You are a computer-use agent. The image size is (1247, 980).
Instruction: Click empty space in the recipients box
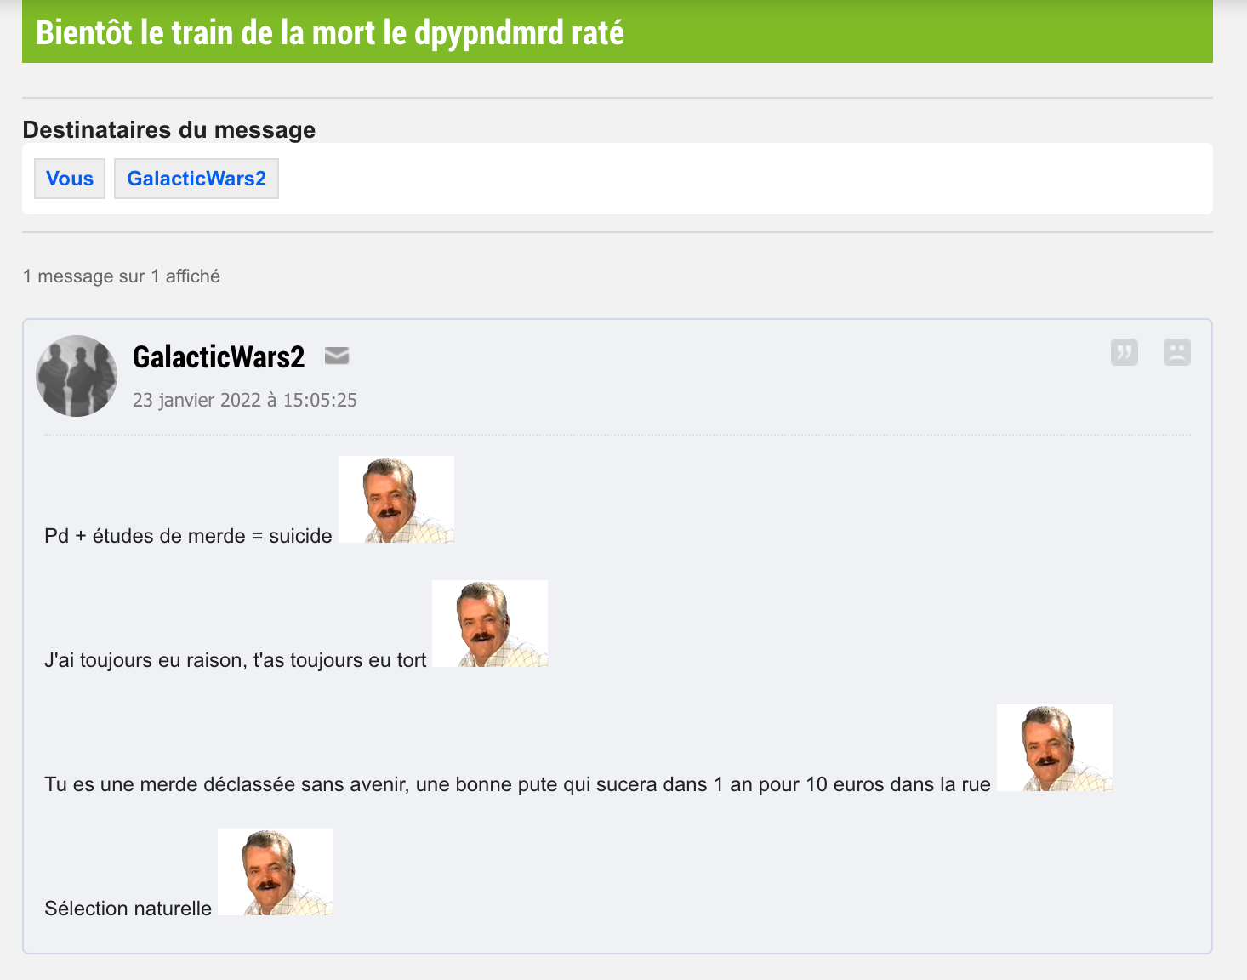click(x=740, y=179)
